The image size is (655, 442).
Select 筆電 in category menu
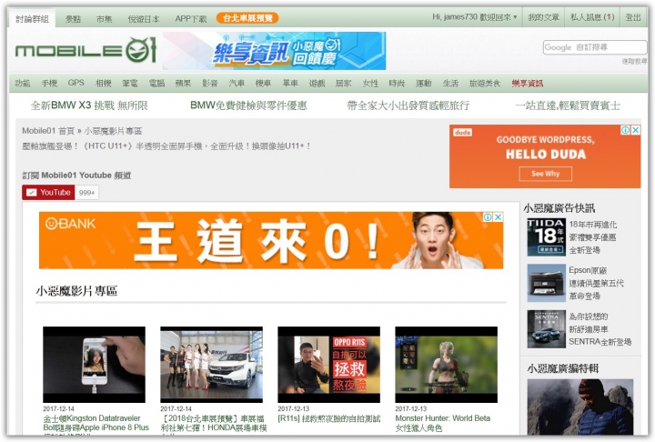(130, 83)
